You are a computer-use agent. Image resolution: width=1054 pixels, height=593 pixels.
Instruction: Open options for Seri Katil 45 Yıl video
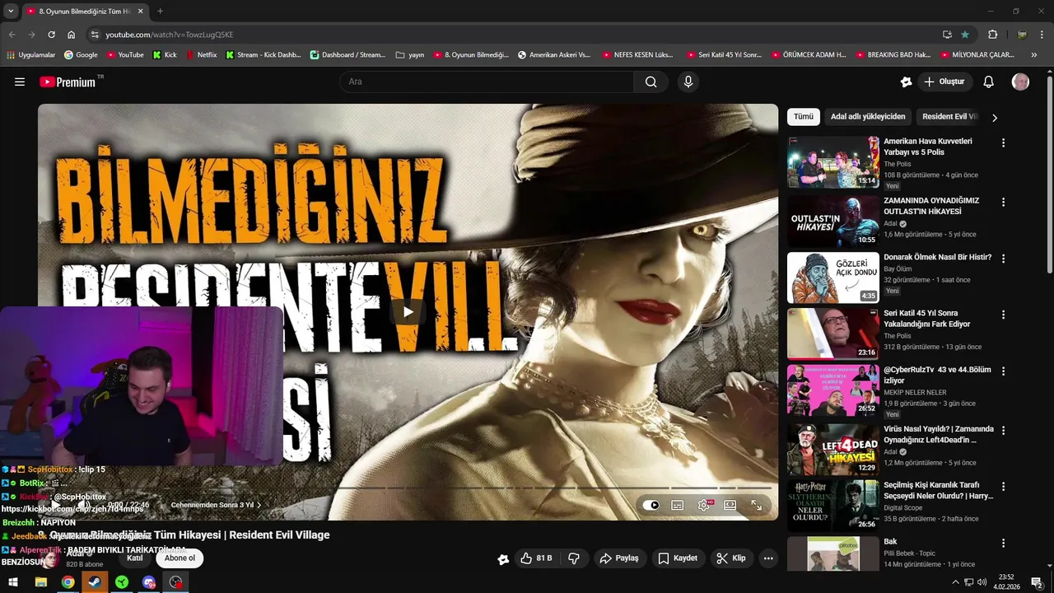[x=1003, y=315]
